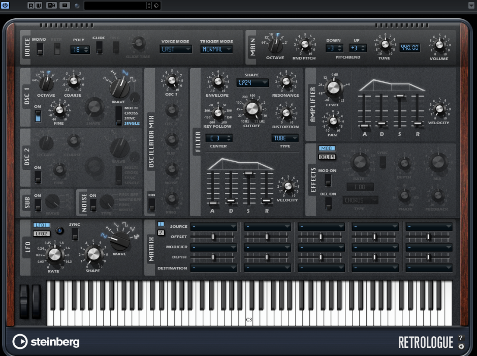
Task: Toggle the Mono voice switch
Action: [x=40, y=49]
